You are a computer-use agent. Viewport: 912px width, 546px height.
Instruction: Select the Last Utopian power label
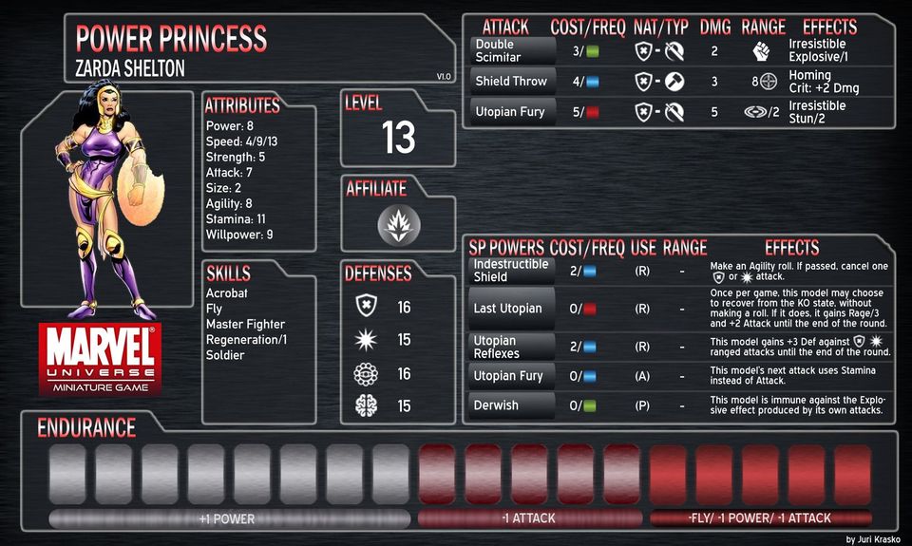(511, 309)
